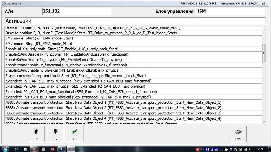The height and width of the screenshot is (152, 271).
Task: Click the FIN number WDC2511221A058956
Action: point(202,4)
